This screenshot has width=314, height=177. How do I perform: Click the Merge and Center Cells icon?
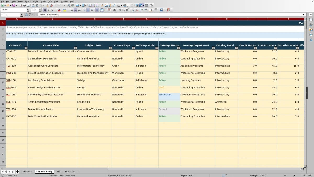click(x=102, y=10)
